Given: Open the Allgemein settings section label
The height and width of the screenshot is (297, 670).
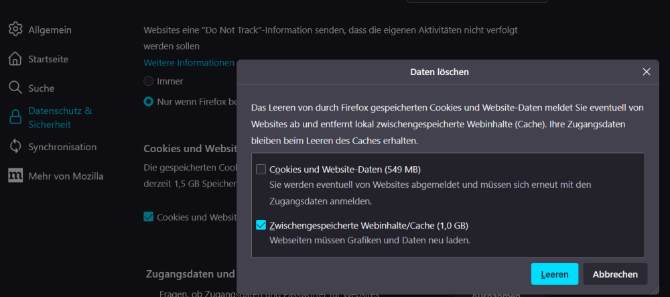Looking at the screenshot, I should coord(50,29).
